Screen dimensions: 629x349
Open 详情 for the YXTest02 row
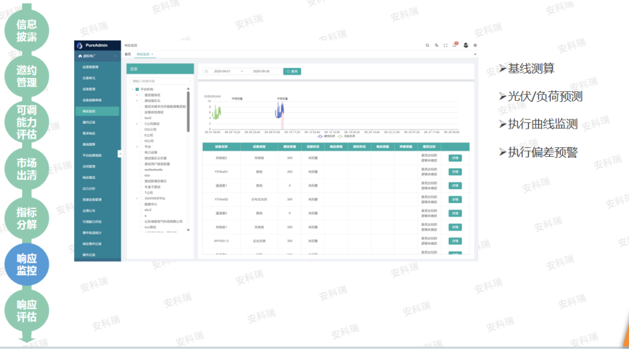pyautogui.click(x=455, y=199)
